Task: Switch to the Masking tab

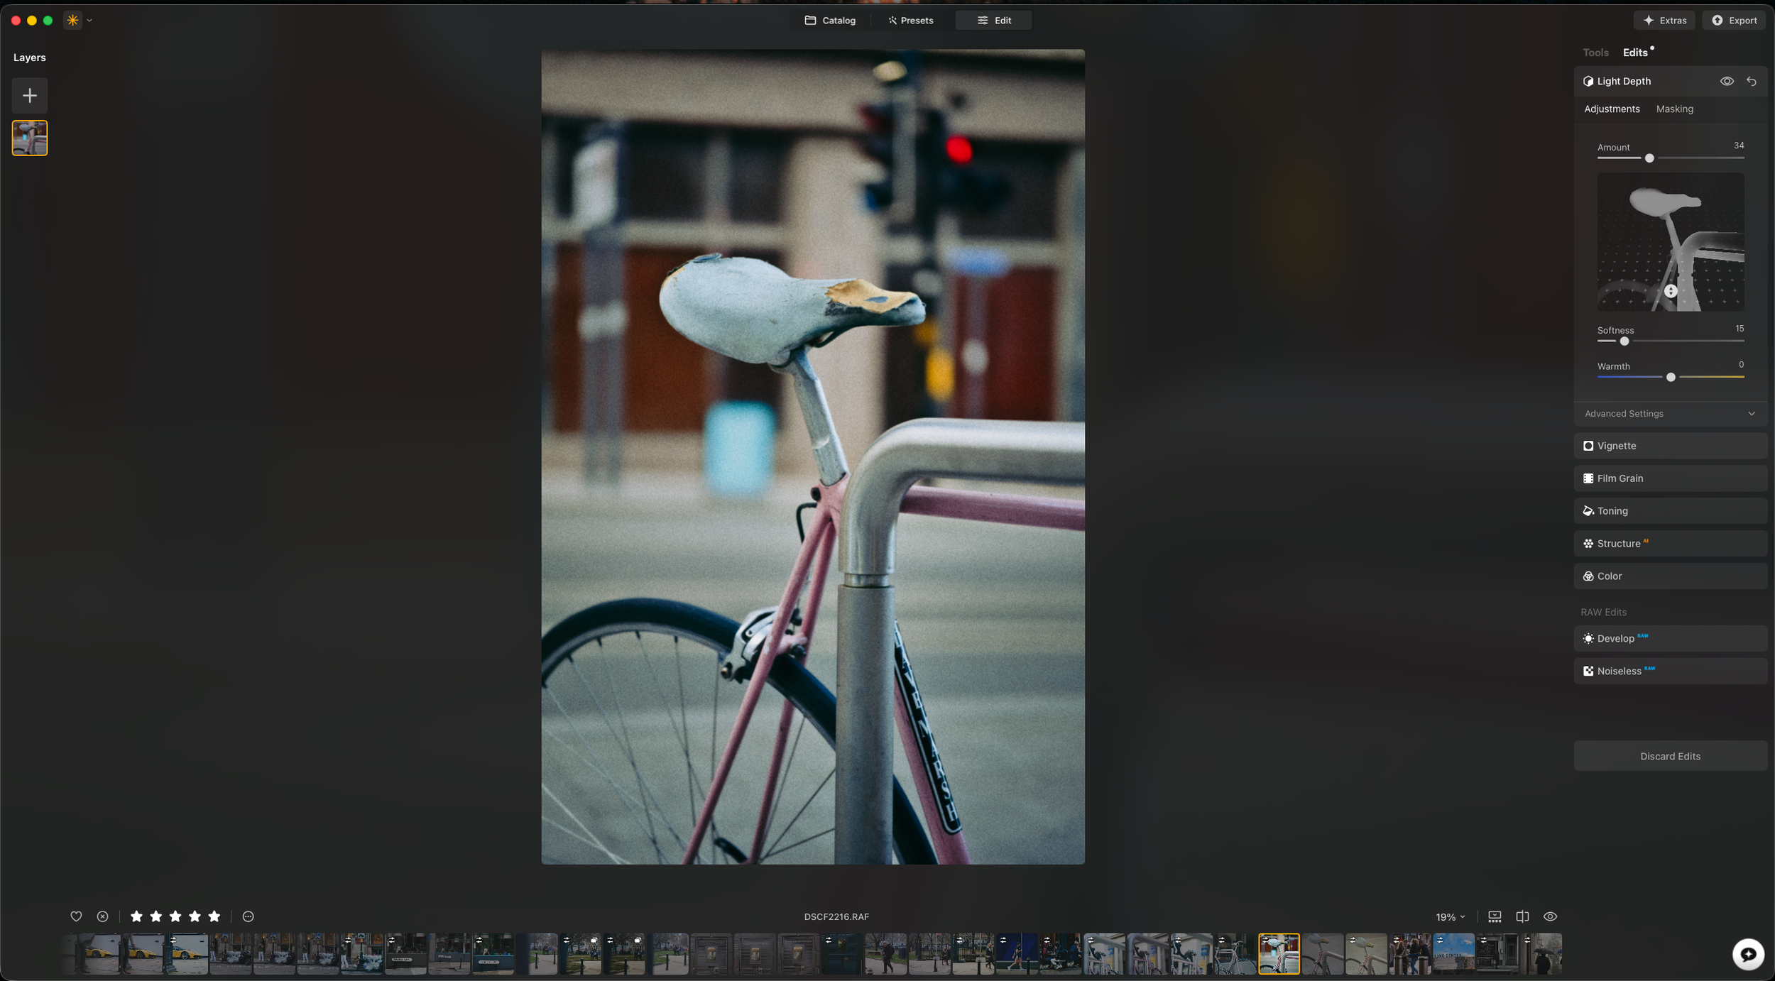Action: [x=1674, y=109]
